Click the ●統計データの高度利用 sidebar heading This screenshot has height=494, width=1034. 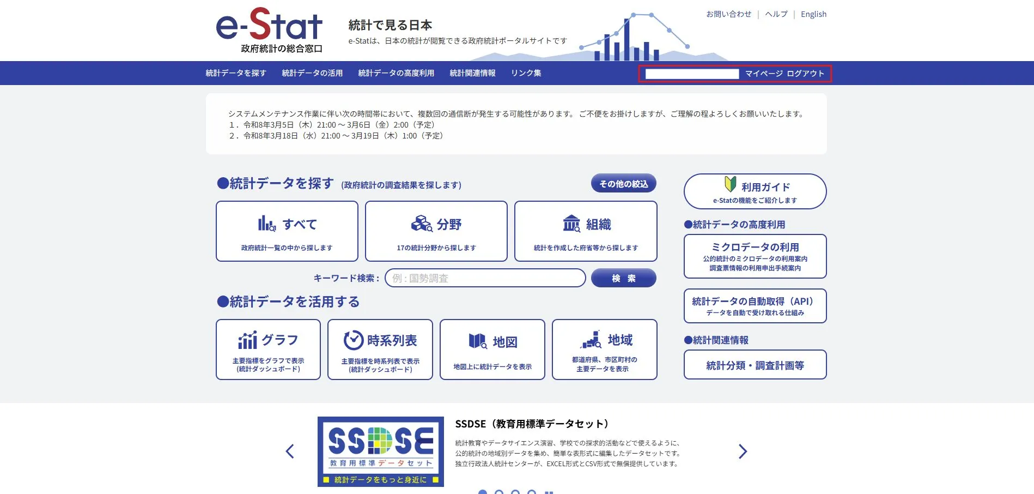pos(734,225)
